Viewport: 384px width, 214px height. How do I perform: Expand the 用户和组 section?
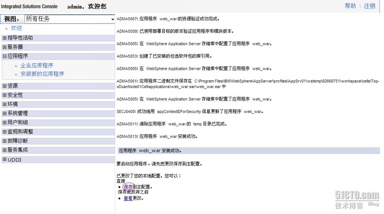point(16,122)
